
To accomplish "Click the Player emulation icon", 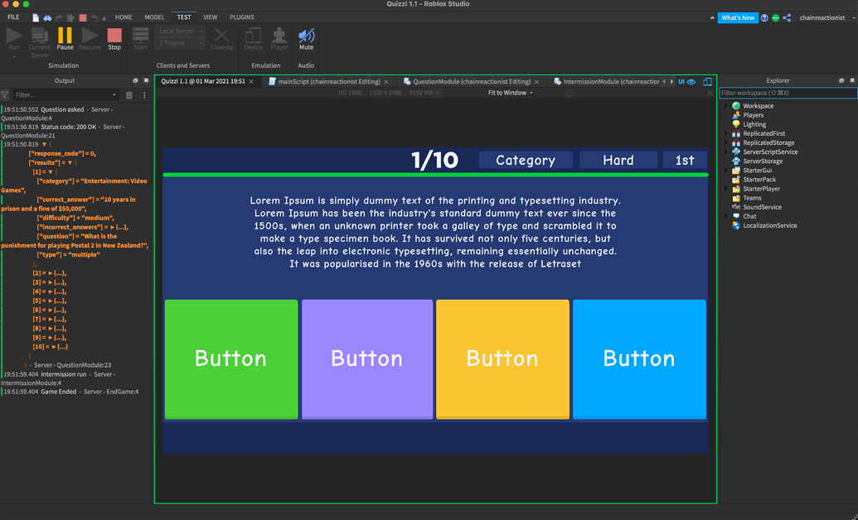I will (x=279, y=38).
